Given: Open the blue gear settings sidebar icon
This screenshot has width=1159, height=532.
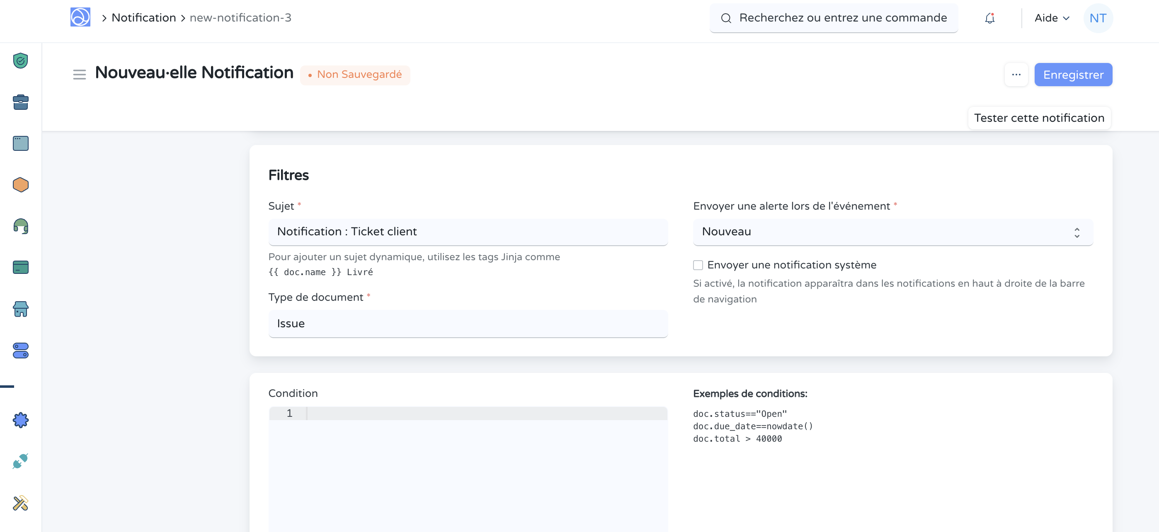Looking at the screenshot, I should pos(21,420).
